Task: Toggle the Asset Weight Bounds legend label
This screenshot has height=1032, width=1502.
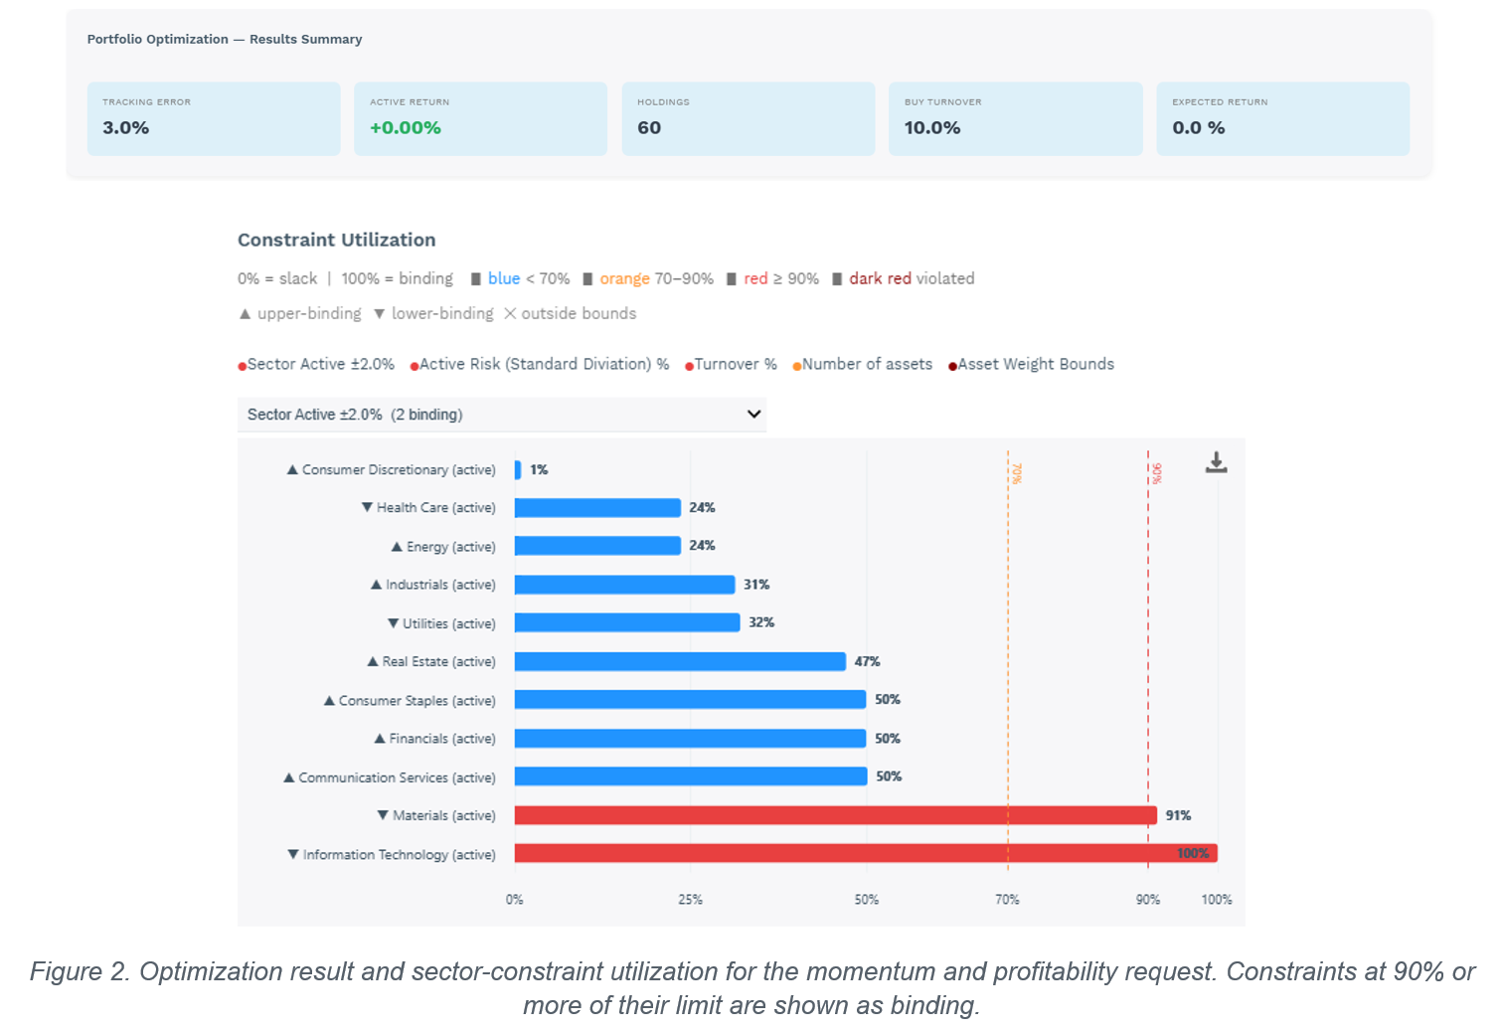Action: click(x=1036, y=364)
